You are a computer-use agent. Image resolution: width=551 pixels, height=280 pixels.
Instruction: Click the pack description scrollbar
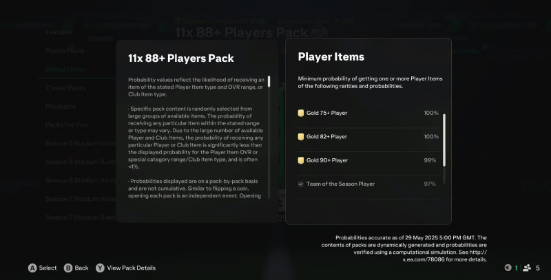(269, 81)
